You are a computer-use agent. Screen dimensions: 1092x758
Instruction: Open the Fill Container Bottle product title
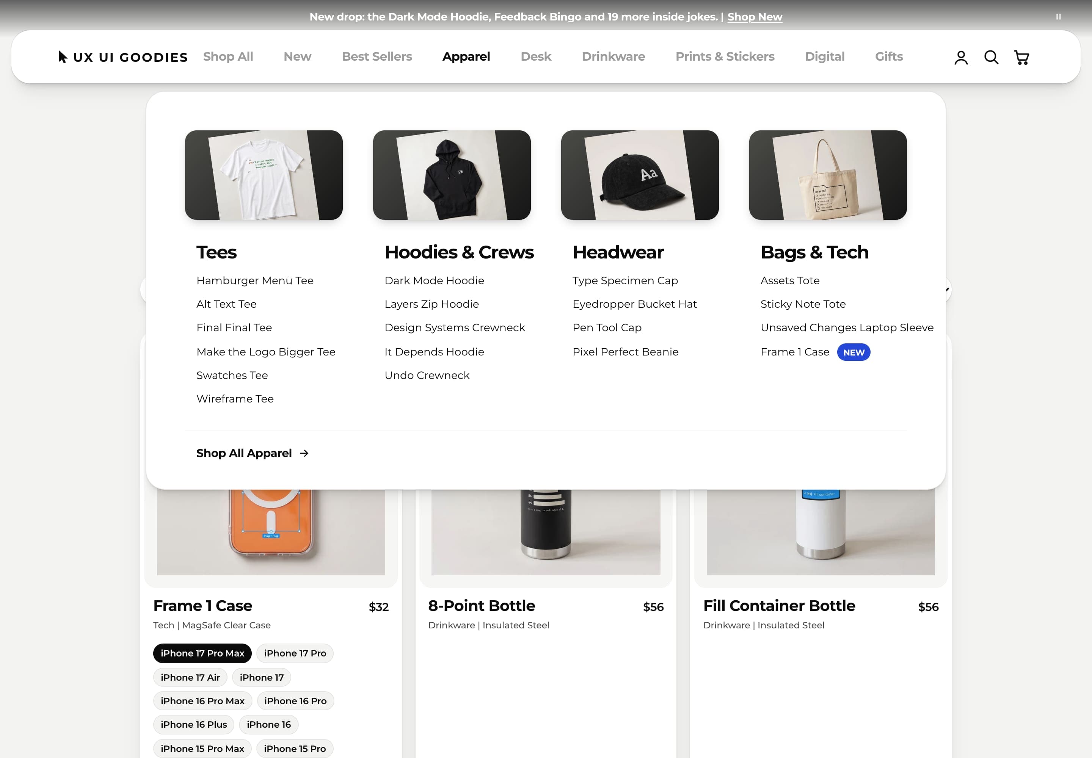click(779, 606)
